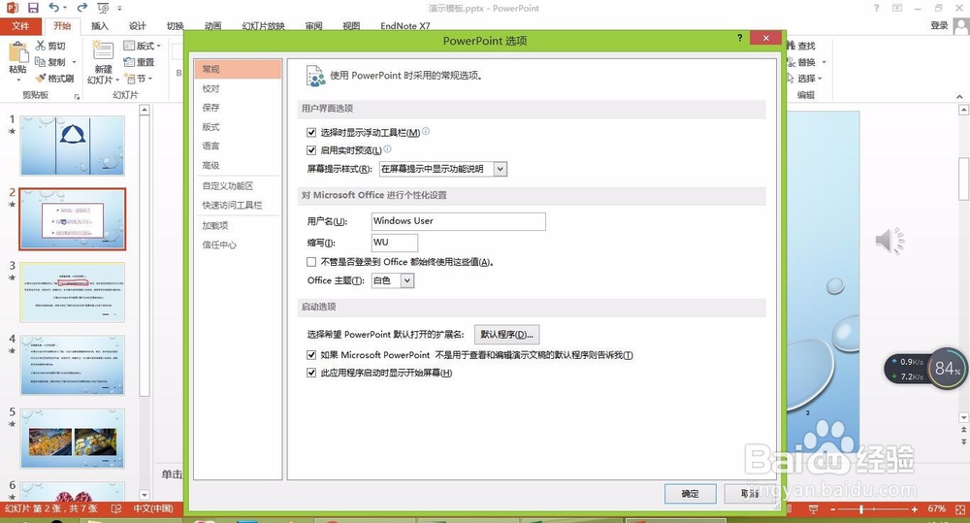The width and height of the screenshot is (970, 523).
Task: Select Add-ins (加载项) options category
Action: (239, 225)
